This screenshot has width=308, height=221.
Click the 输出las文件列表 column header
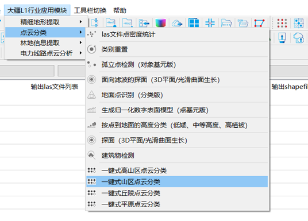tap(55, 87)
